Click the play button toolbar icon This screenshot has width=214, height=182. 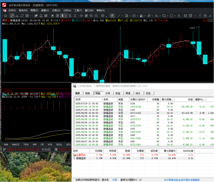tap(53, 16)
